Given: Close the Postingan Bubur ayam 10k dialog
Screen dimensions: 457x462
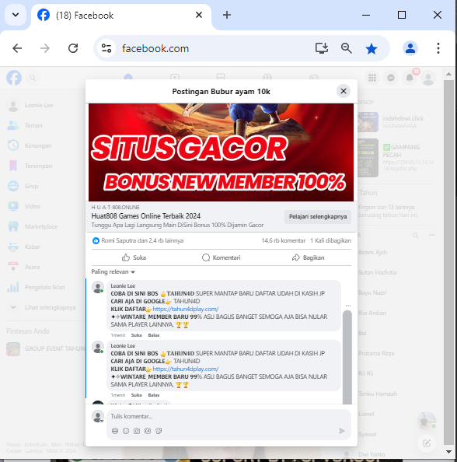Looking at the screenshot, I should point(344,91).
